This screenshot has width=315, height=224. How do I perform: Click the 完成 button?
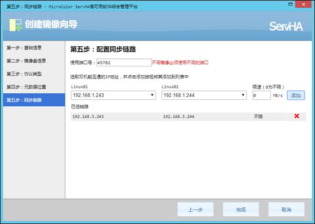(241, 209)
